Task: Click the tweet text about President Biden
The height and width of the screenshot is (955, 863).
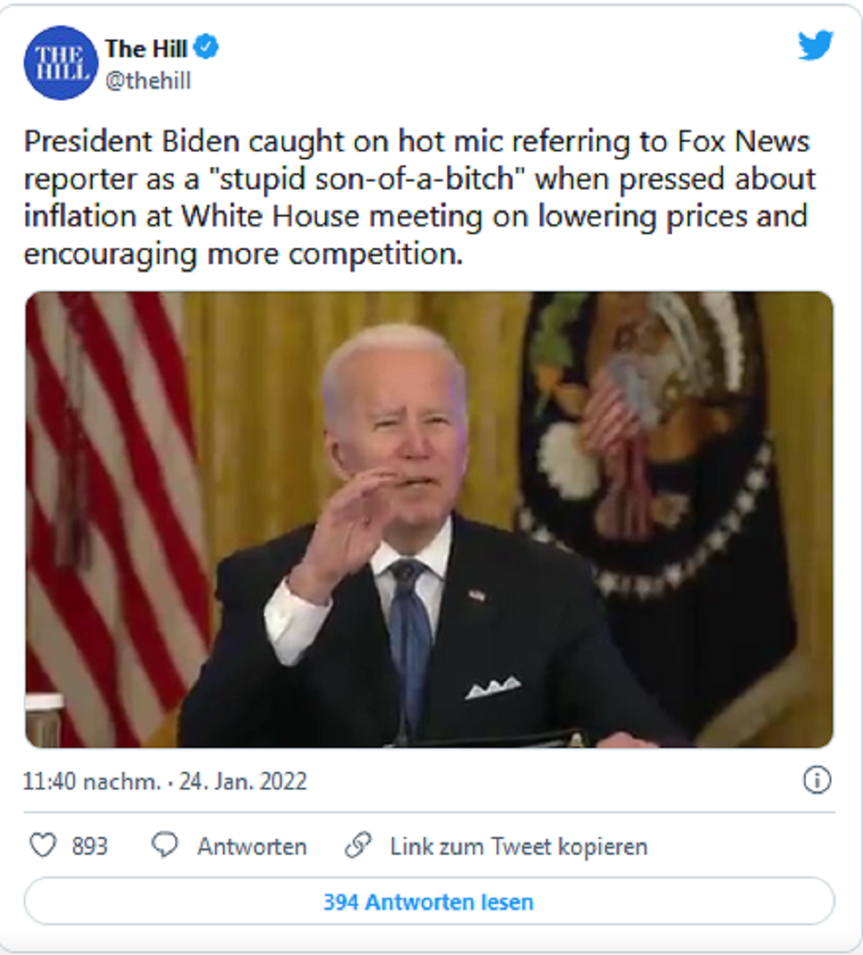Action: coord(419,197)
